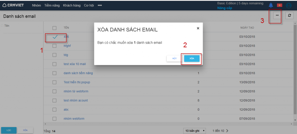The width and height of the screenshot is (297, 134).
Task: Check the box for row abc
Action: point(54,110)
